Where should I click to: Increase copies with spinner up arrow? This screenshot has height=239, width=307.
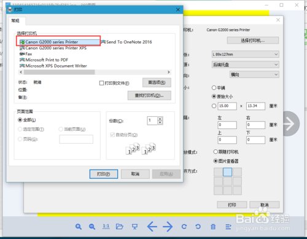click(x=160, y=119)
